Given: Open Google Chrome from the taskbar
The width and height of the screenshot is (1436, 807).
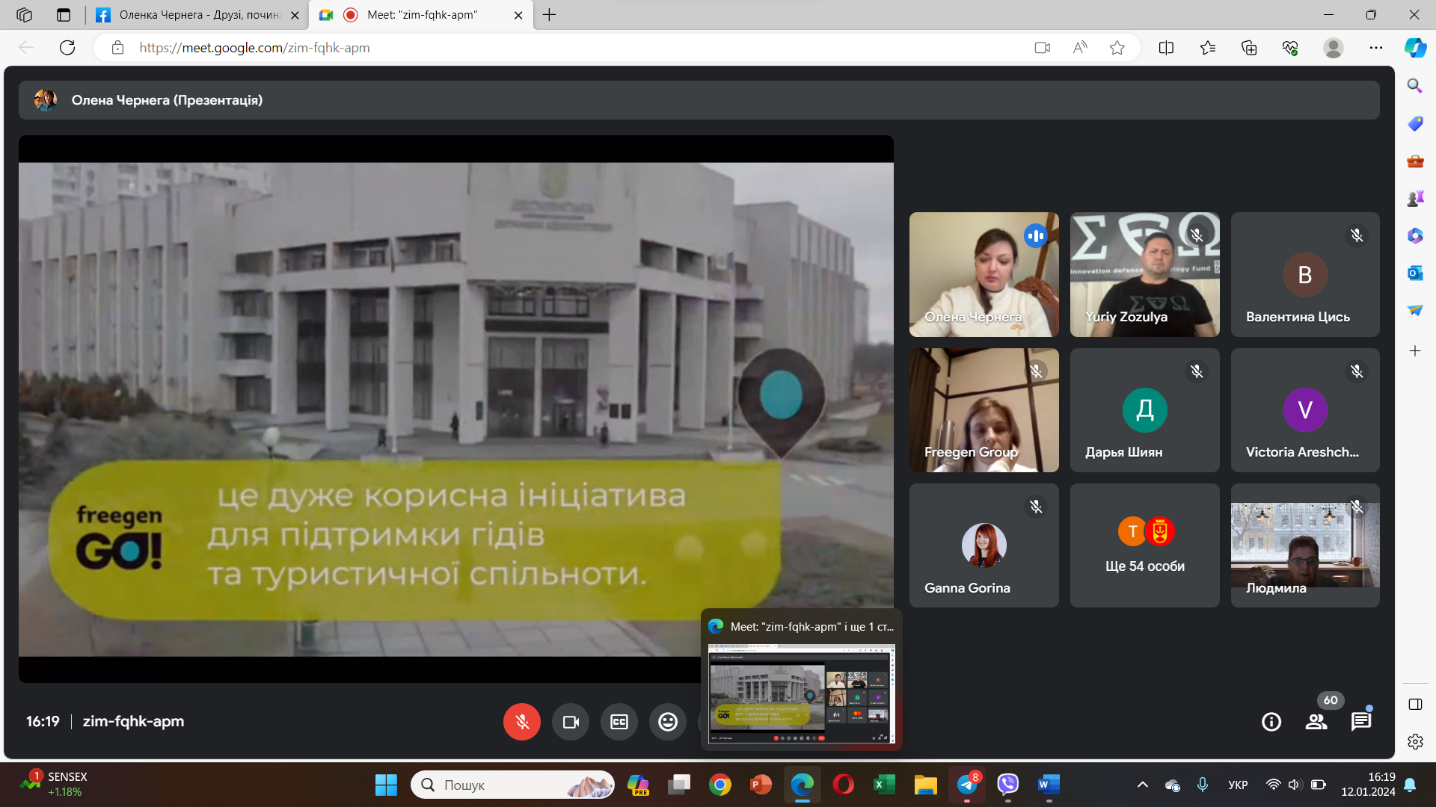Looking at the screenshot, I should point(720,785).
